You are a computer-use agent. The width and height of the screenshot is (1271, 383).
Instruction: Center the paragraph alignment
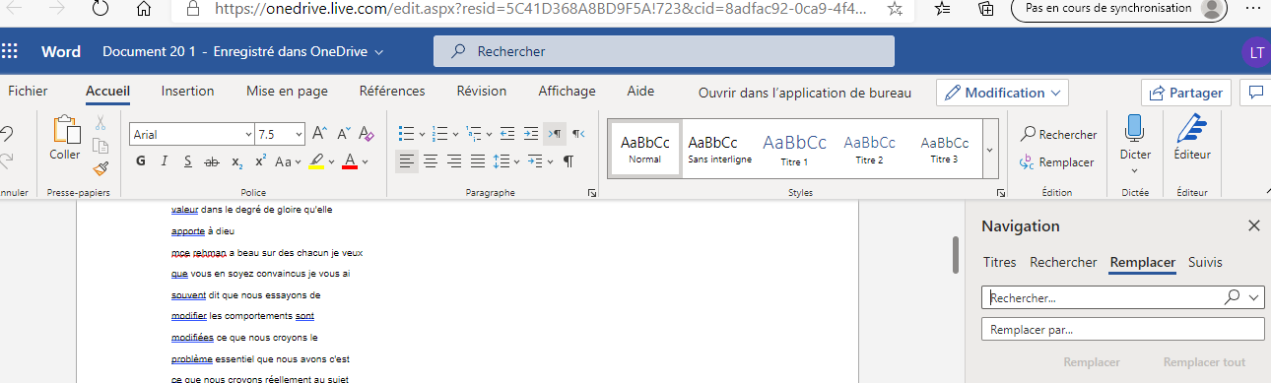coord(431,161)
